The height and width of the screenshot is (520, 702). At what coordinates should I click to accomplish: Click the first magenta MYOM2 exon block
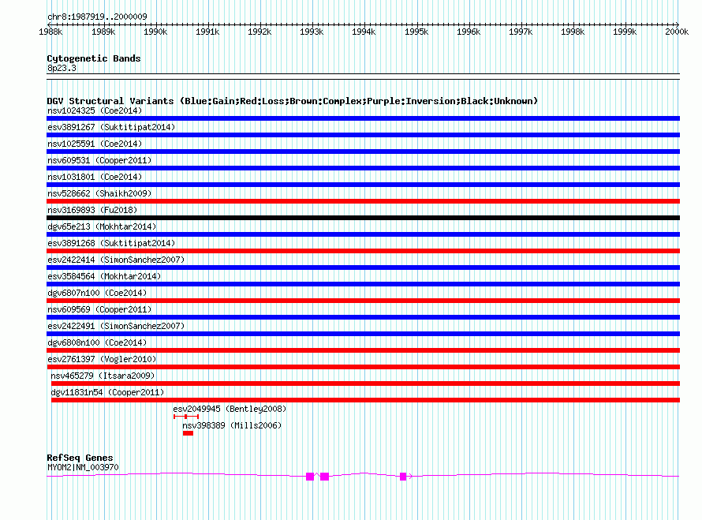(x=310, y=477)
